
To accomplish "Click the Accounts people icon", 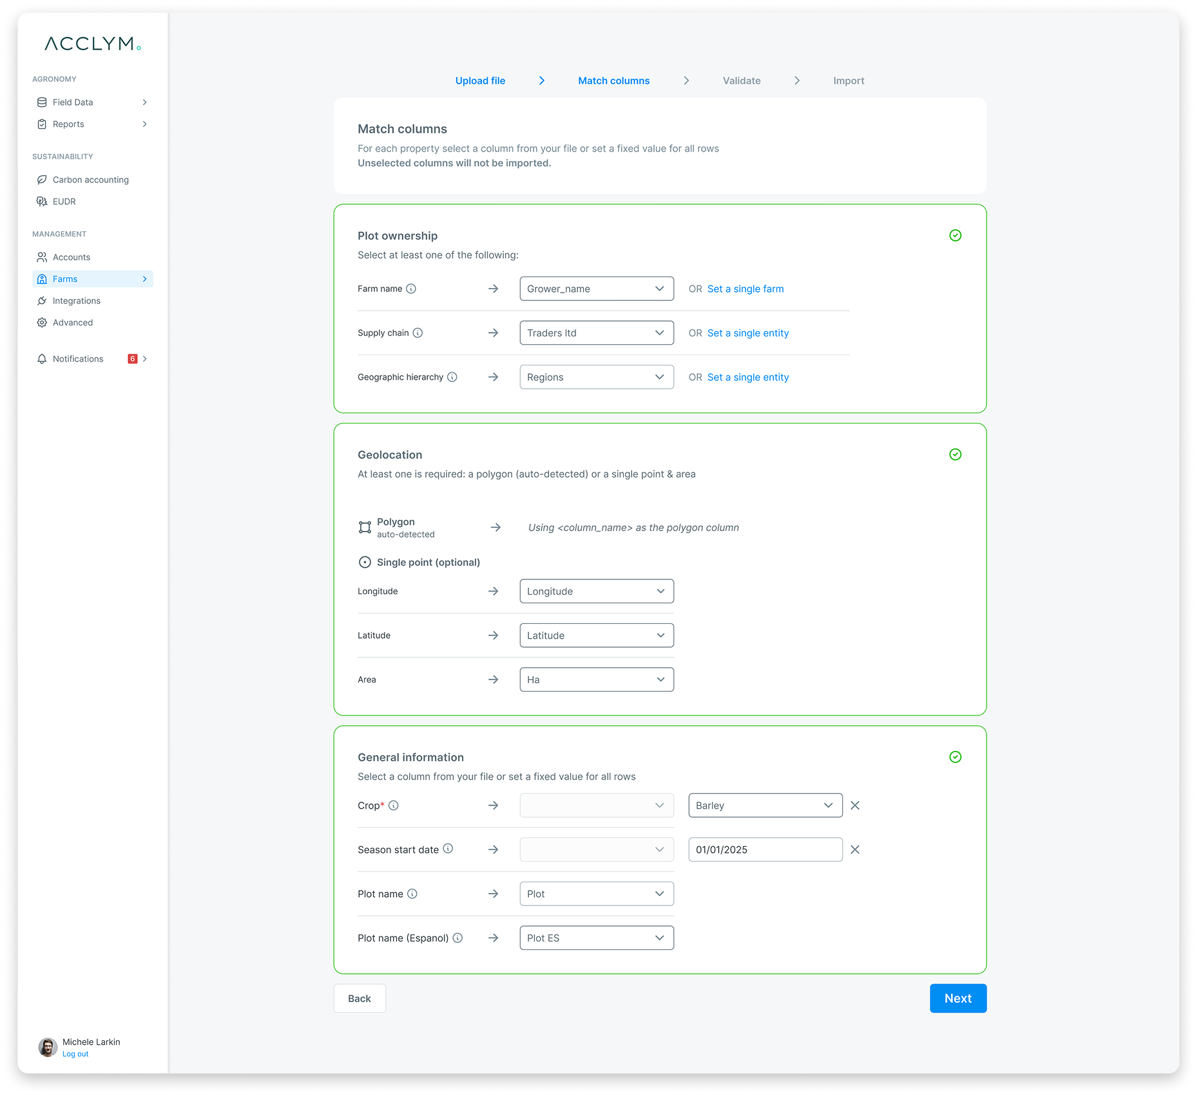I will tap(42, 257).
